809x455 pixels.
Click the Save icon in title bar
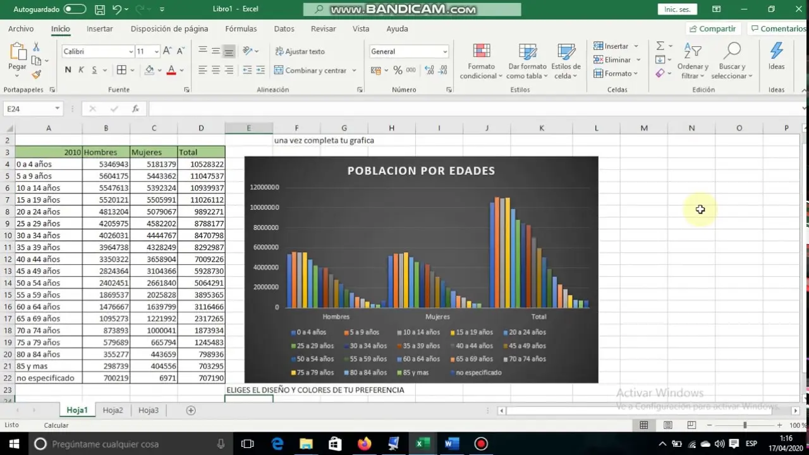(100, 9)
